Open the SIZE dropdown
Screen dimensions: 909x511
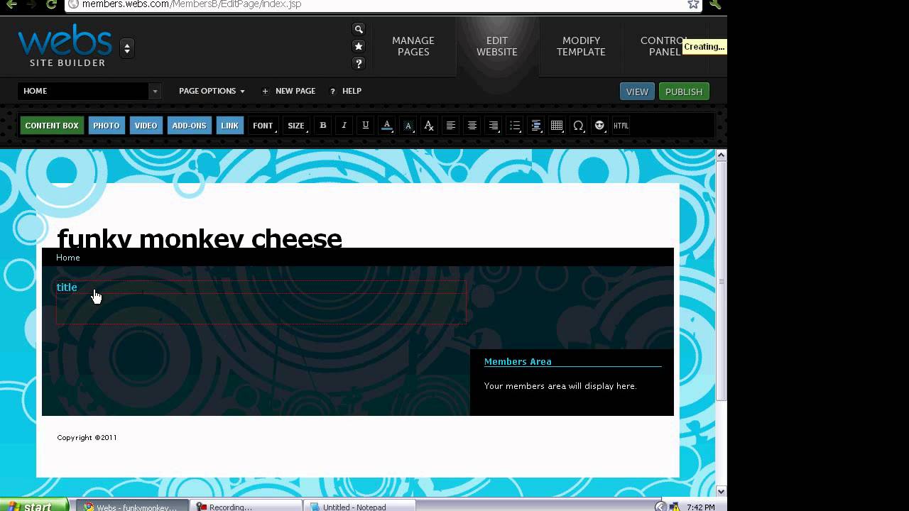pos(296,126)
